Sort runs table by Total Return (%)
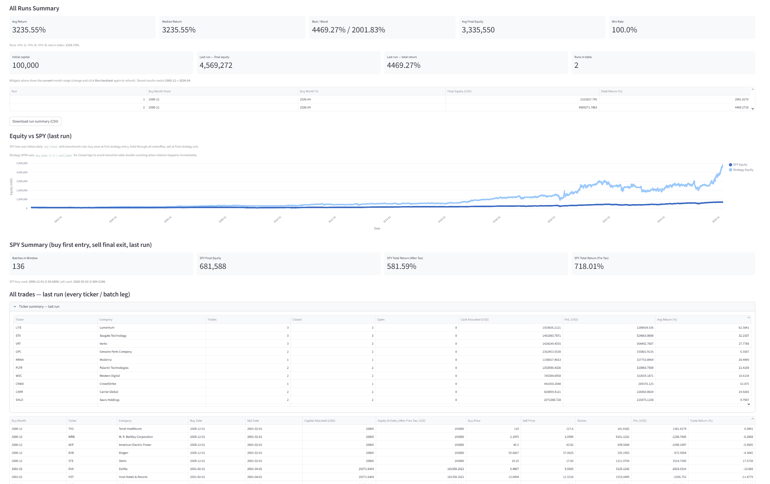770x484 pixels. coord(611,91)
